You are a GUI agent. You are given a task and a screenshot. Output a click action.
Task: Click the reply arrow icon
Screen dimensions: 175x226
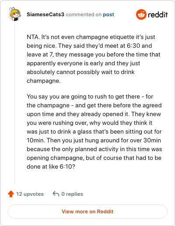coord(56,194)
